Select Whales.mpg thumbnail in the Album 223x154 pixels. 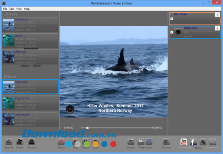(x=9, y=87)
